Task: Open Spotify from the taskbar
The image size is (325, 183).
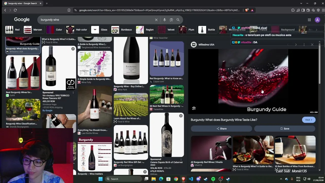Action: coord(213,179)
